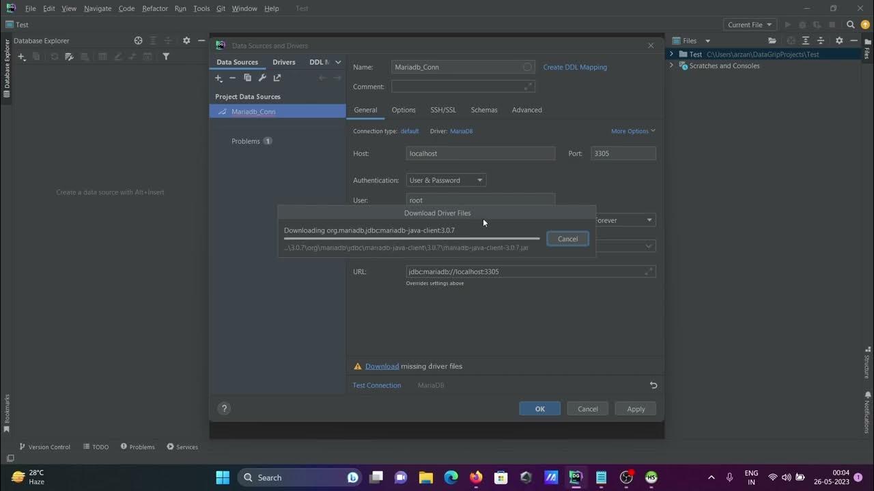The image size is (874, 491).
Task: Open the Navigate menu
Action: [98, 8]
